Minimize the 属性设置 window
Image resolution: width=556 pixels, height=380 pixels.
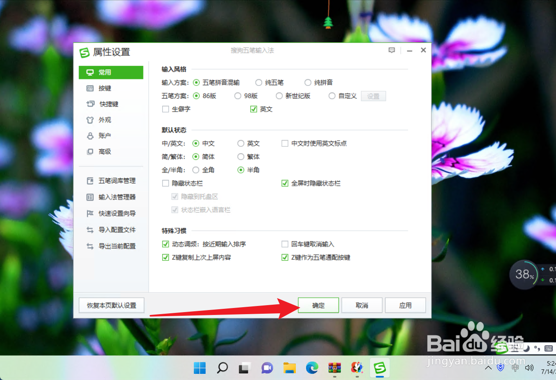tap(409, 51)
